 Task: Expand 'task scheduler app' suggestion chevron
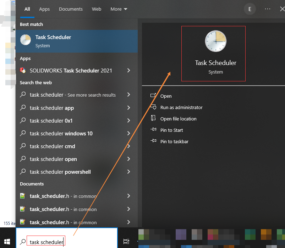(x=129, y=108)
